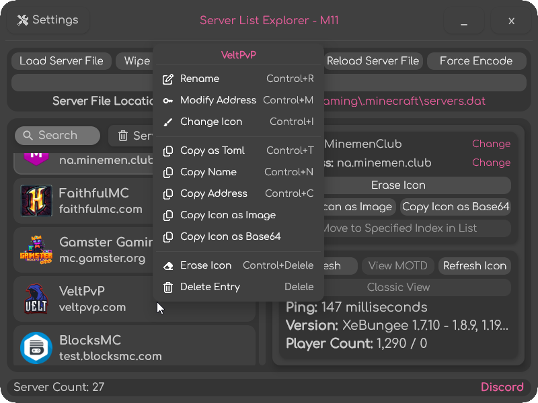Click the key icon beside Modify Address

click(167, 100)
